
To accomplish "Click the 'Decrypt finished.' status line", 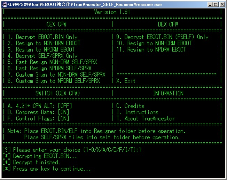I will 31,162.
